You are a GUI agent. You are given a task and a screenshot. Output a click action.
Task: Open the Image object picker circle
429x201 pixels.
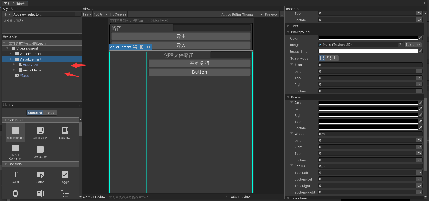pos(400,45)
